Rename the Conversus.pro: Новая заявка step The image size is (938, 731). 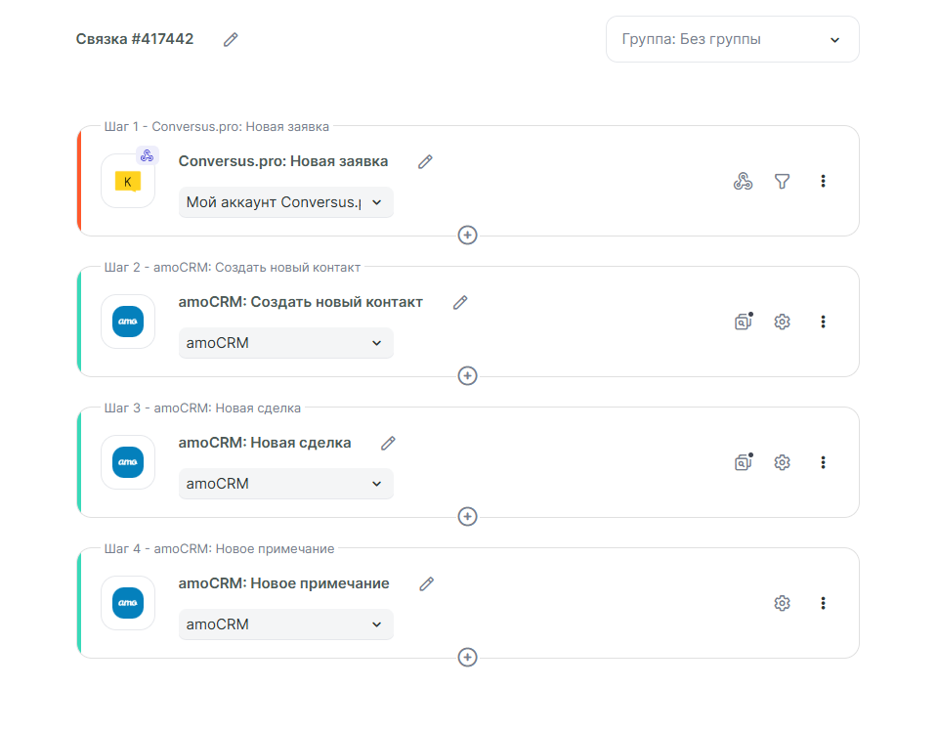tap(425, 162)
